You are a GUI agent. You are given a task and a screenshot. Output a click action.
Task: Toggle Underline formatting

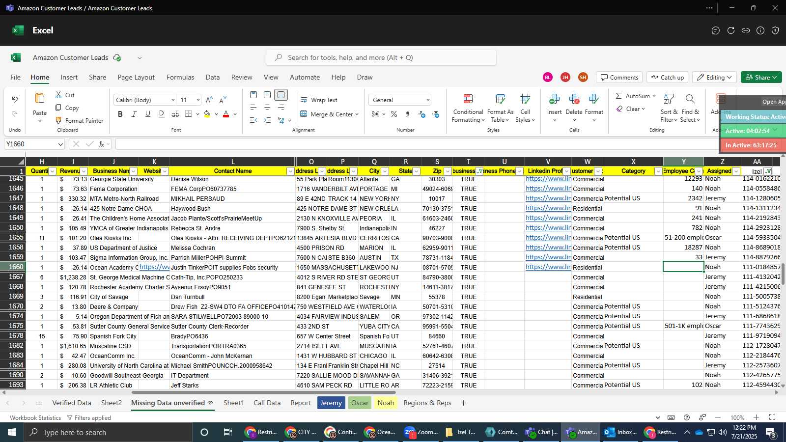tap(148, 114)
